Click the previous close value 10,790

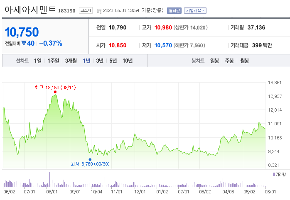(118, 27)
